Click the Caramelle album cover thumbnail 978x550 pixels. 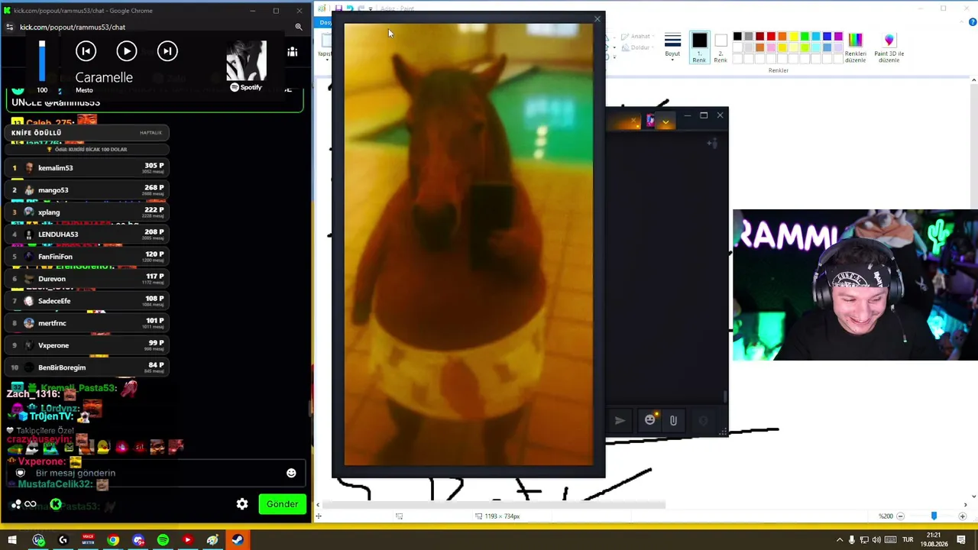pyautogui.click(x=246, y=60)
